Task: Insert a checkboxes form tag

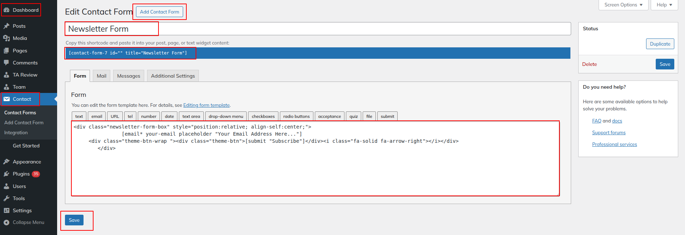Action: (x=263, y=116)
